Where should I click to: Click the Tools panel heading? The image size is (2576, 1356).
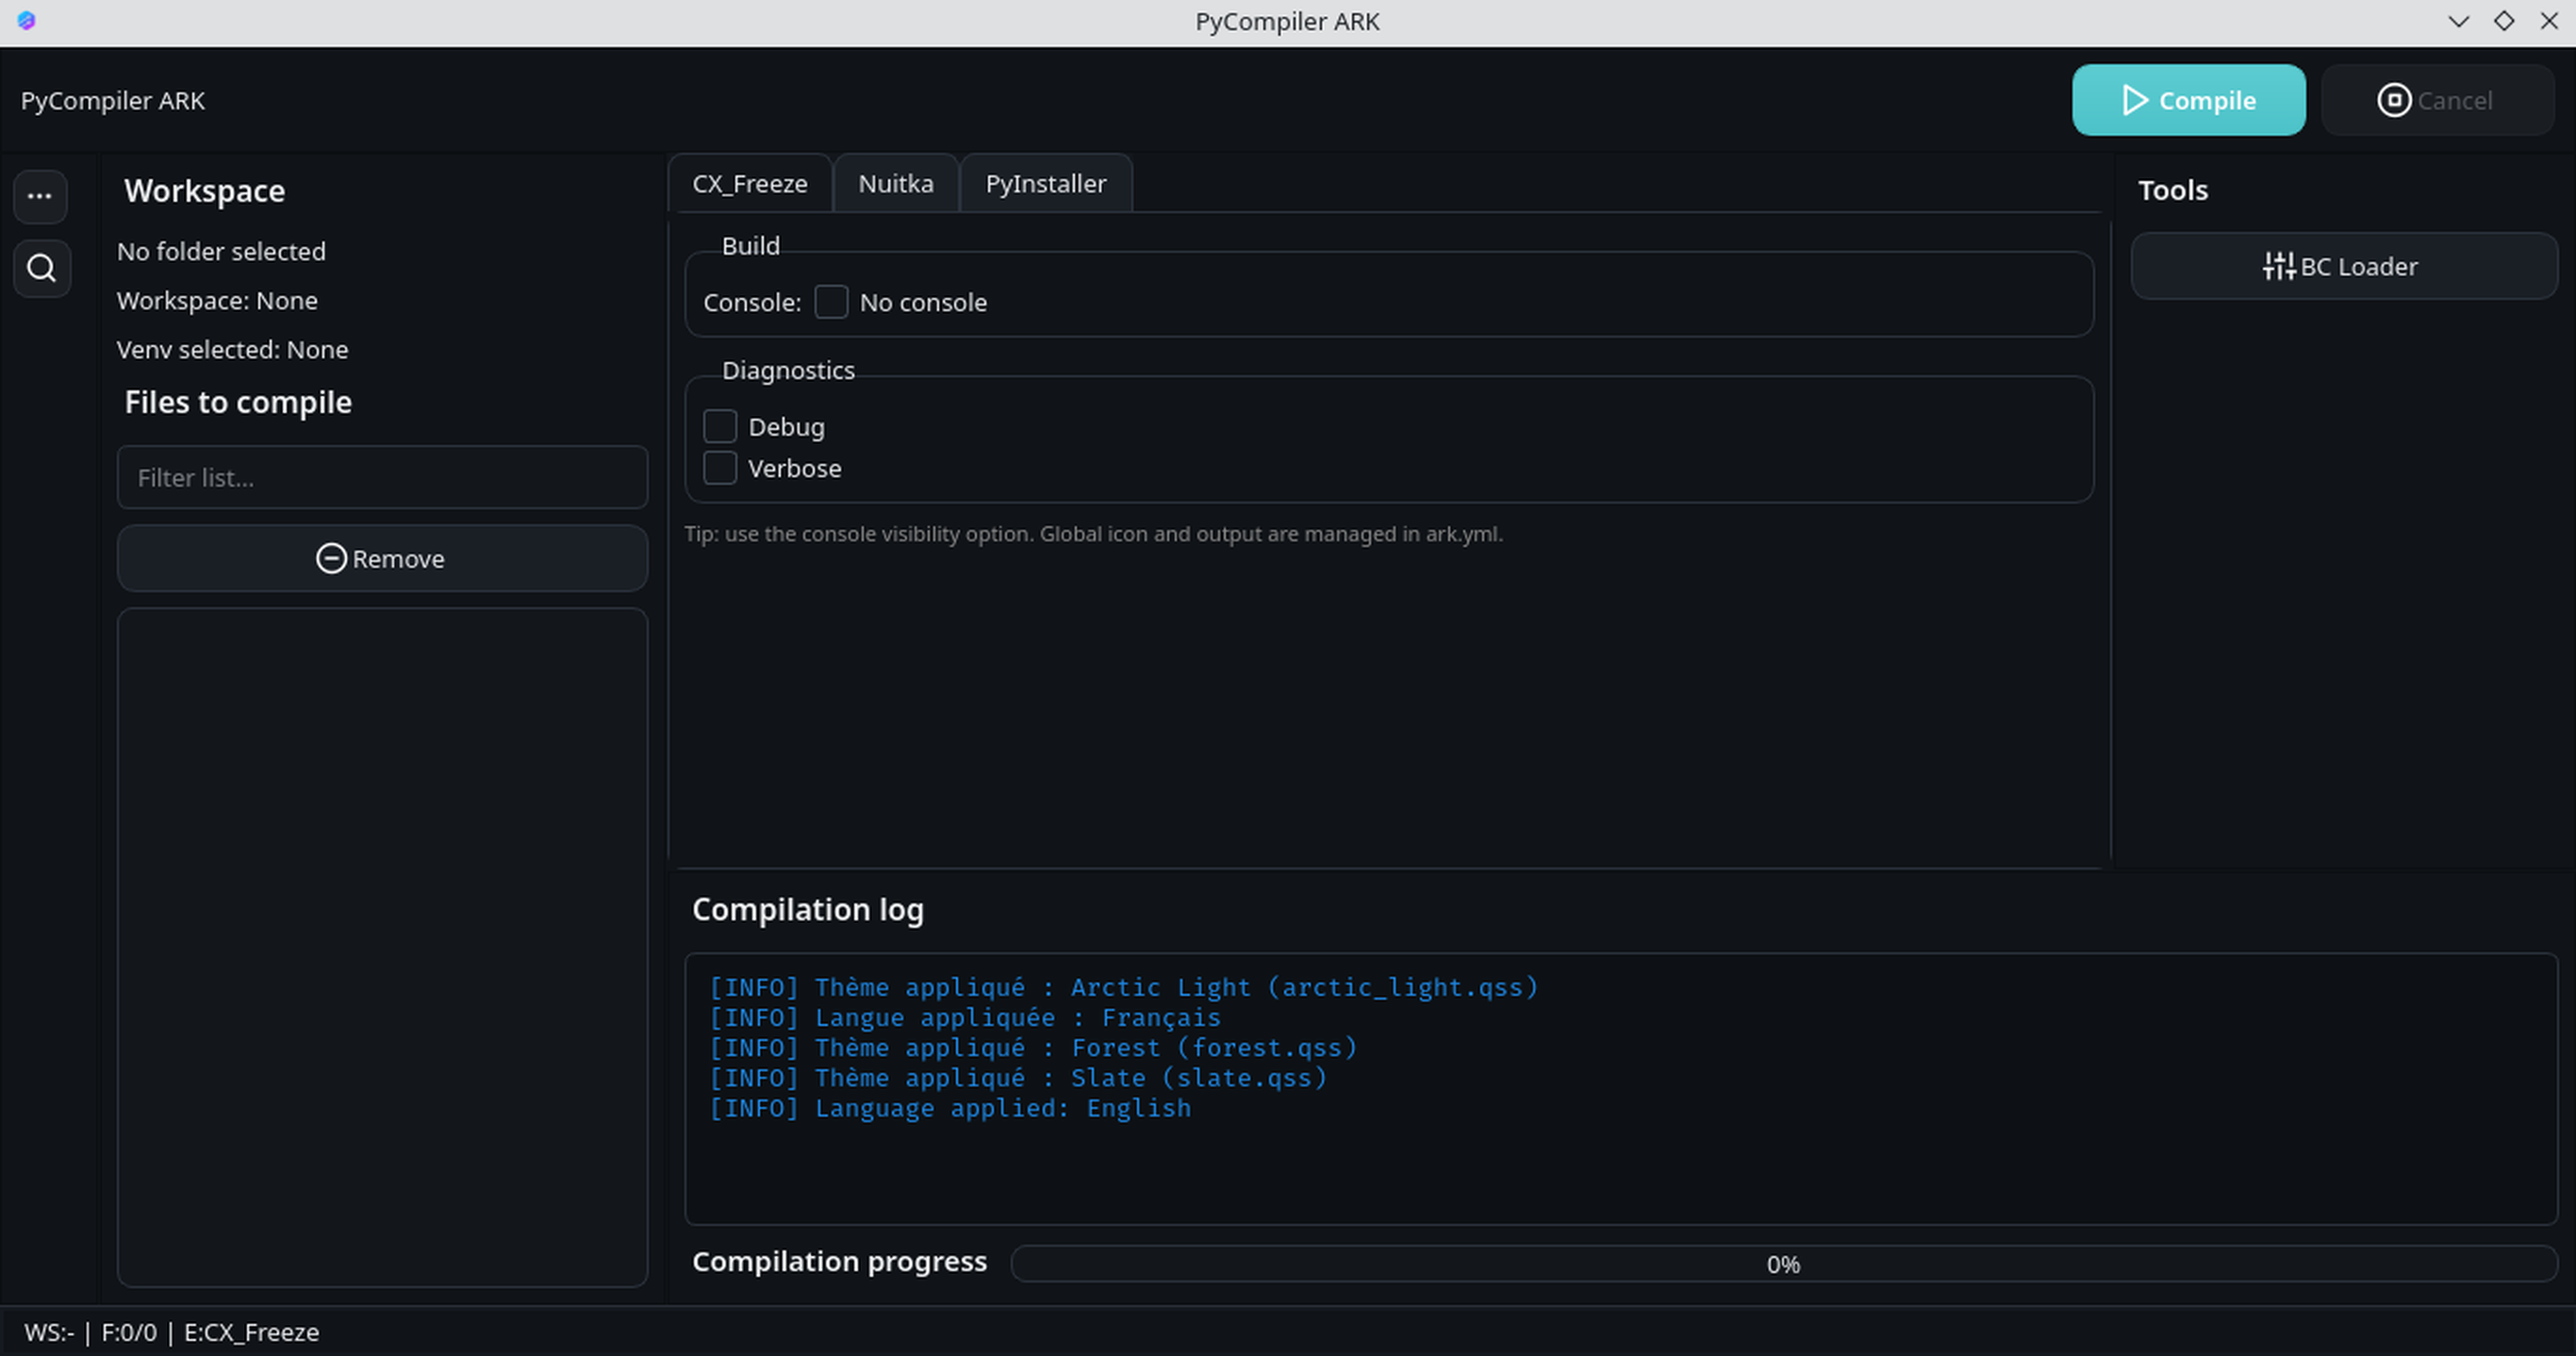coord(2173,190)
